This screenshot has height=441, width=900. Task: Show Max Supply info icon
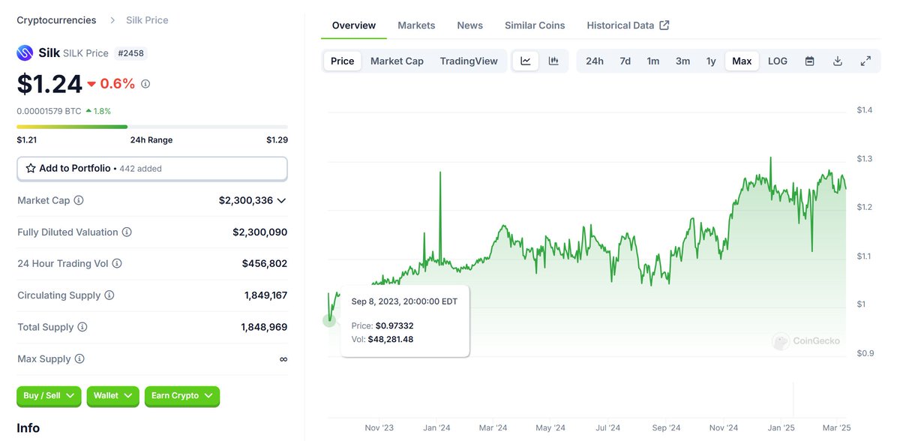(79, 359)
